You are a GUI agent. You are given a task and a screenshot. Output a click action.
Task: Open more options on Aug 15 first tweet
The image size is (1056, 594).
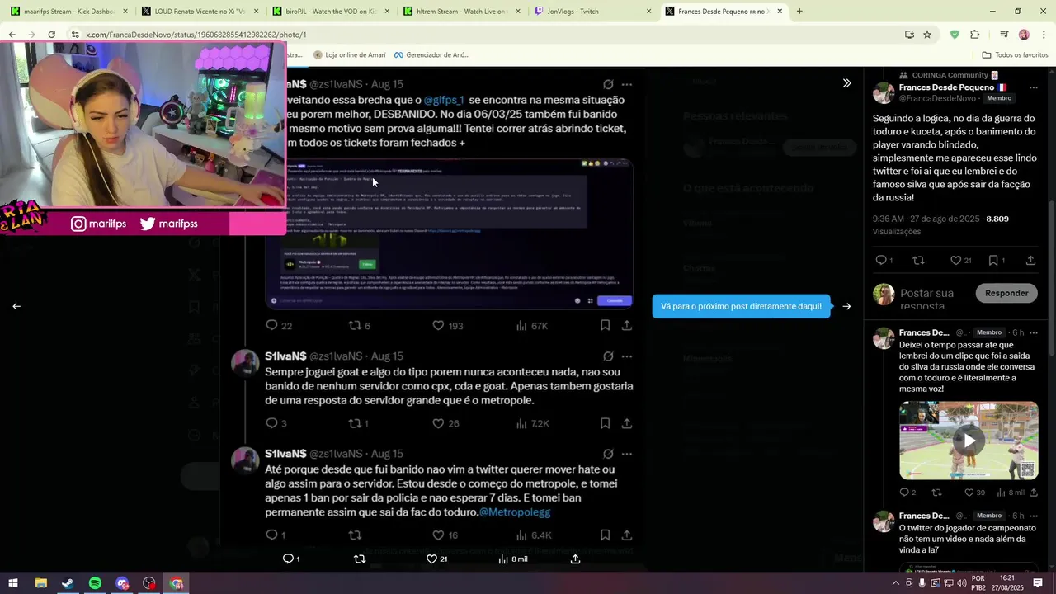tap(627, 84)
